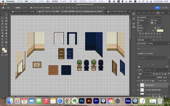
Task: Open the AB-megadot9 font family dropdown
Action: coord(151,17)
